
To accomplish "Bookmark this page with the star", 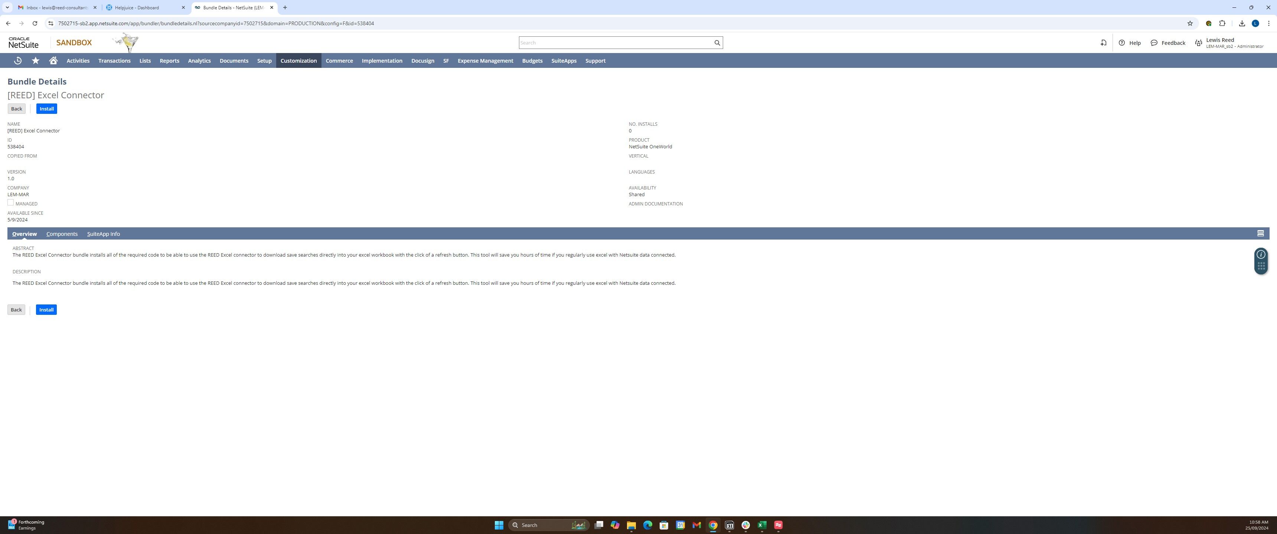I will 1190,23.
